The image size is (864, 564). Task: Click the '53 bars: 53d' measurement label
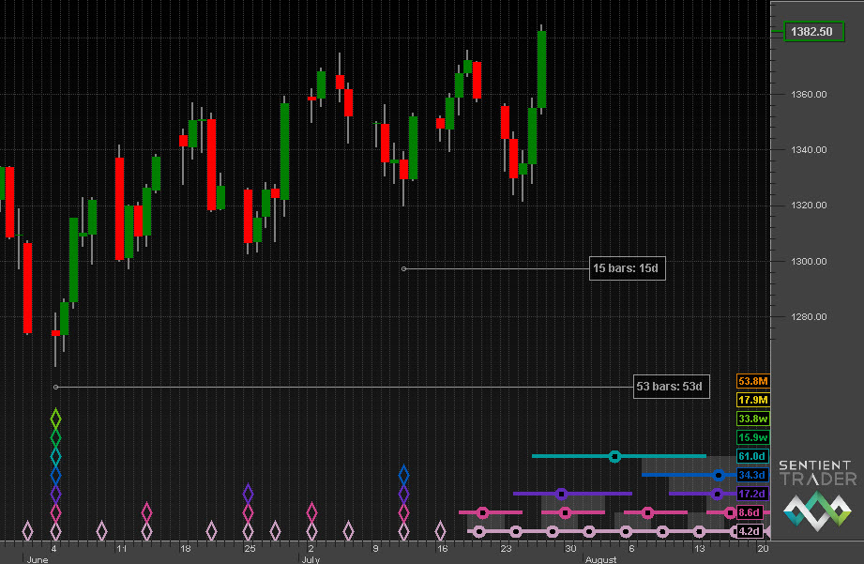[671, 387]
